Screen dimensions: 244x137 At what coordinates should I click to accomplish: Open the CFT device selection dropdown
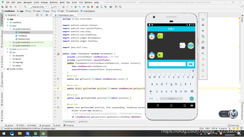tap(55, 7)
